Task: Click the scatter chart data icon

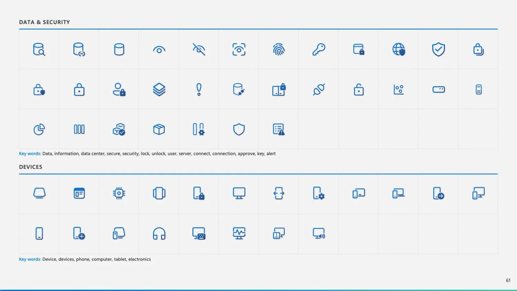Action: tap(399, 90)
